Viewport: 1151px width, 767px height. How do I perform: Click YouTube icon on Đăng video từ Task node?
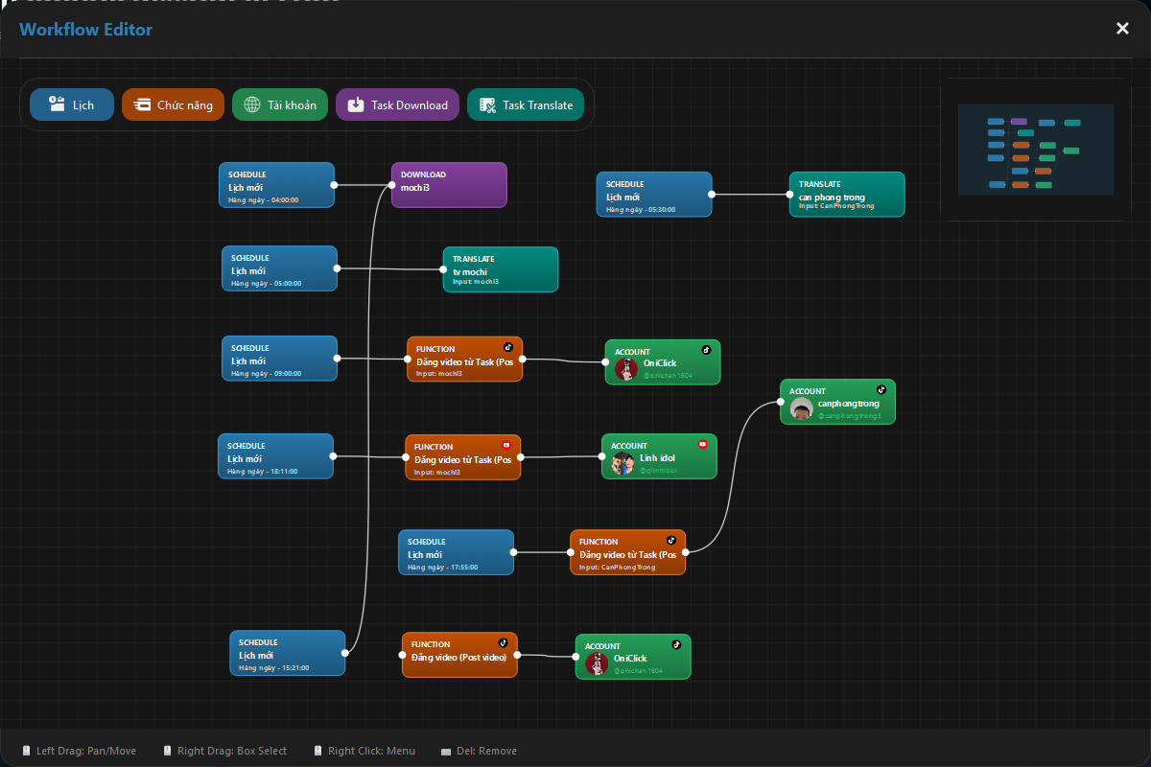coord(506,444)
